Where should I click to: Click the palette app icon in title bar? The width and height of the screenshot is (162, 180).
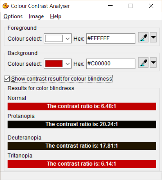click(5, 6)
